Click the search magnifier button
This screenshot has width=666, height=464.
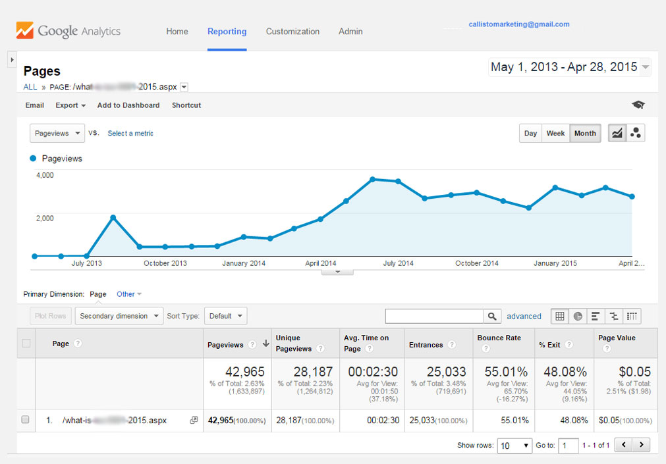tap(492, 317)
